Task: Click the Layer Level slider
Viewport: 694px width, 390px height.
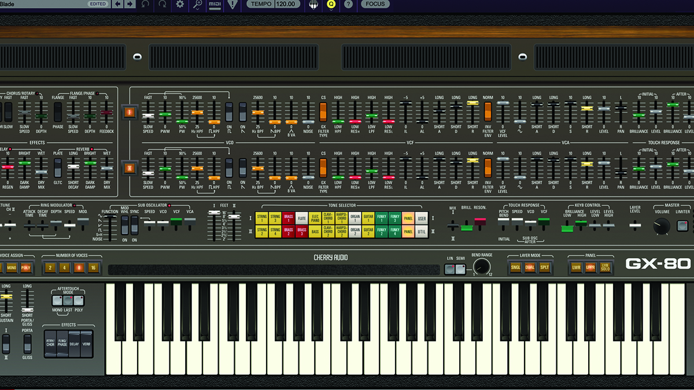Action: [x=635, y=226]
